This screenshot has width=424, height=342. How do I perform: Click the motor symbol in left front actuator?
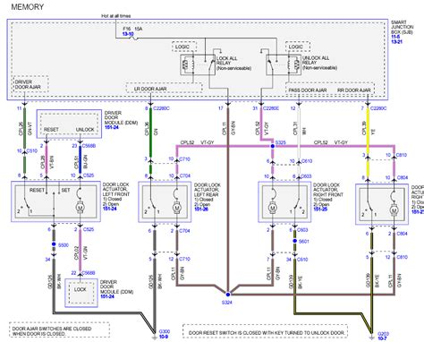(80, 207)
